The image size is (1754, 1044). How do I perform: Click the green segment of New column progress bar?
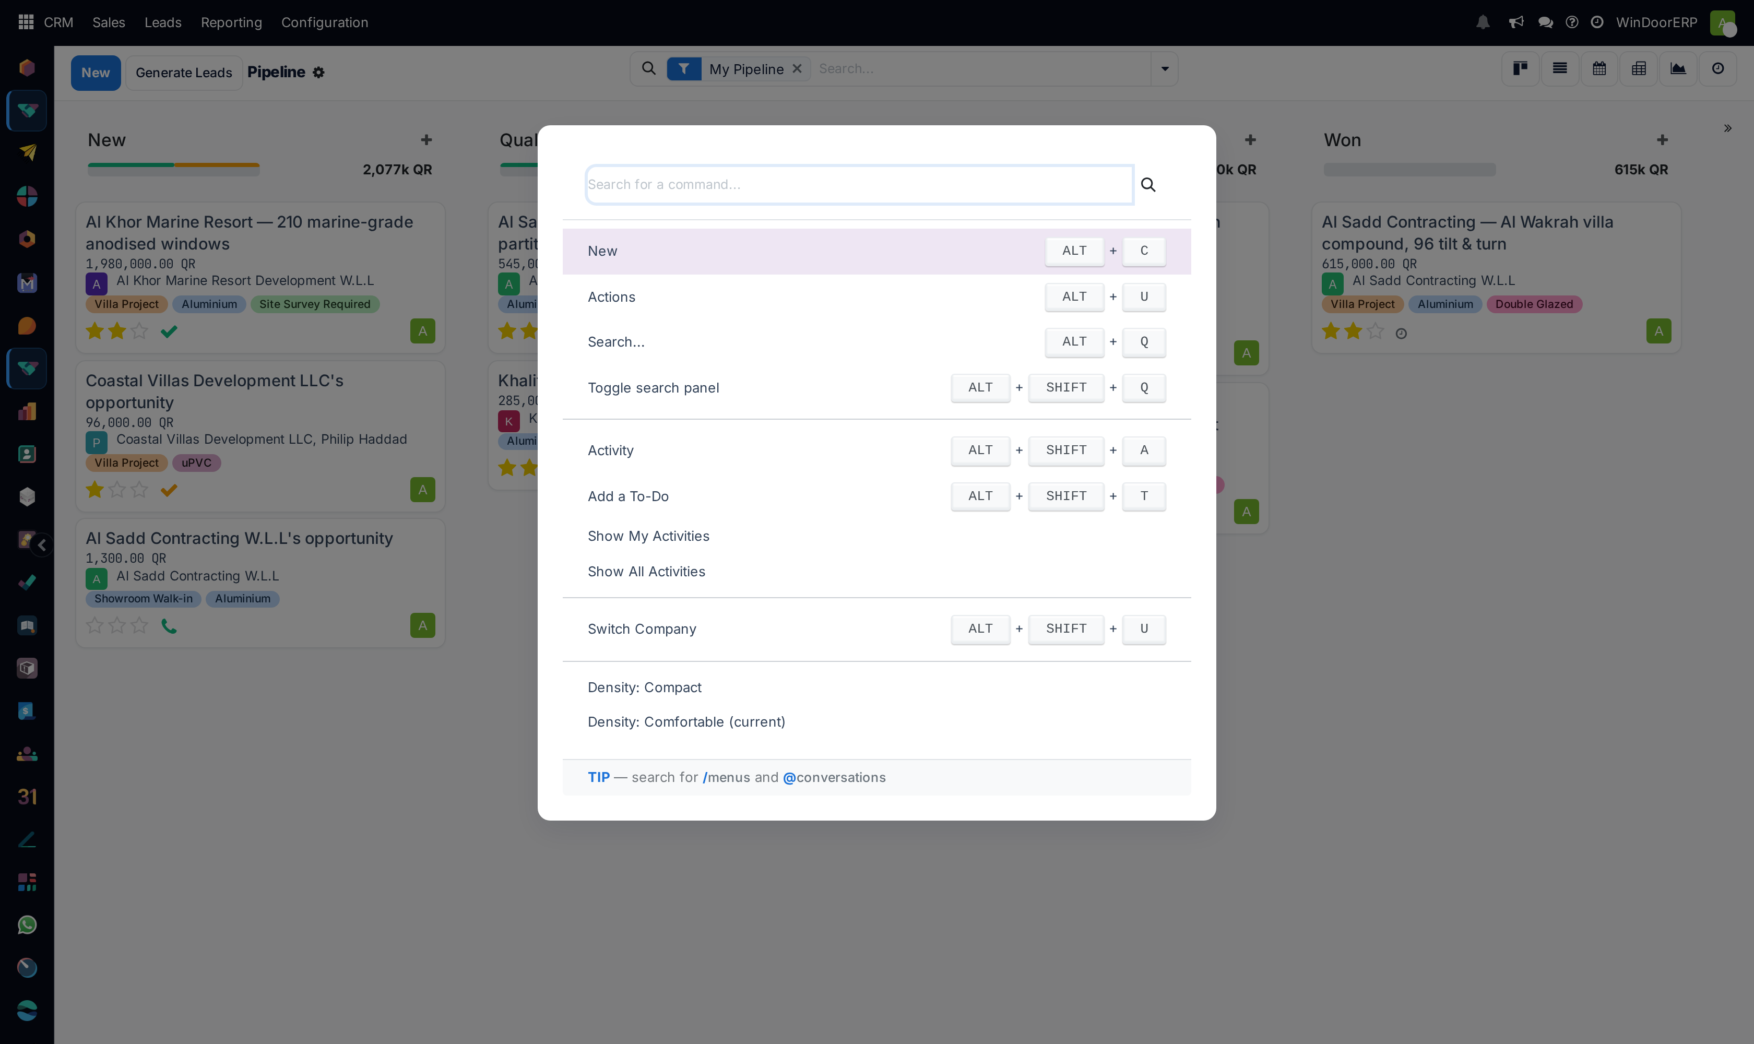coord(131,165)
